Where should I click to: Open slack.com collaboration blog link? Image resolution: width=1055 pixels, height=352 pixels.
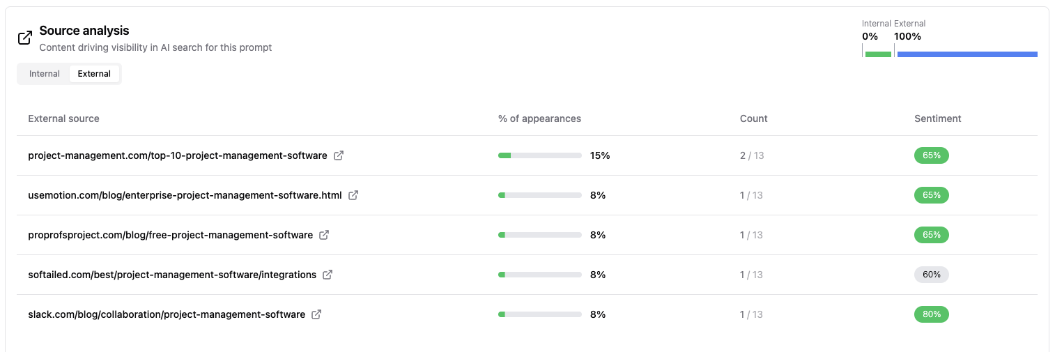(167, 314)
